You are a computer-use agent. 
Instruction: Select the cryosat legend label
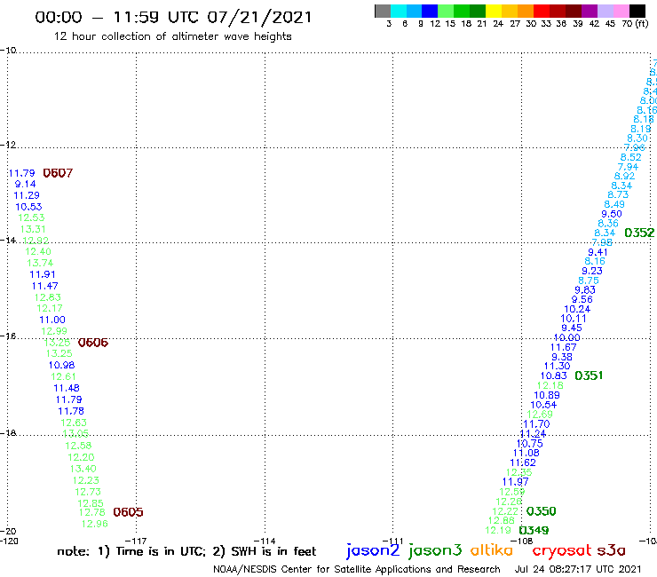click(x=562, y=550)
